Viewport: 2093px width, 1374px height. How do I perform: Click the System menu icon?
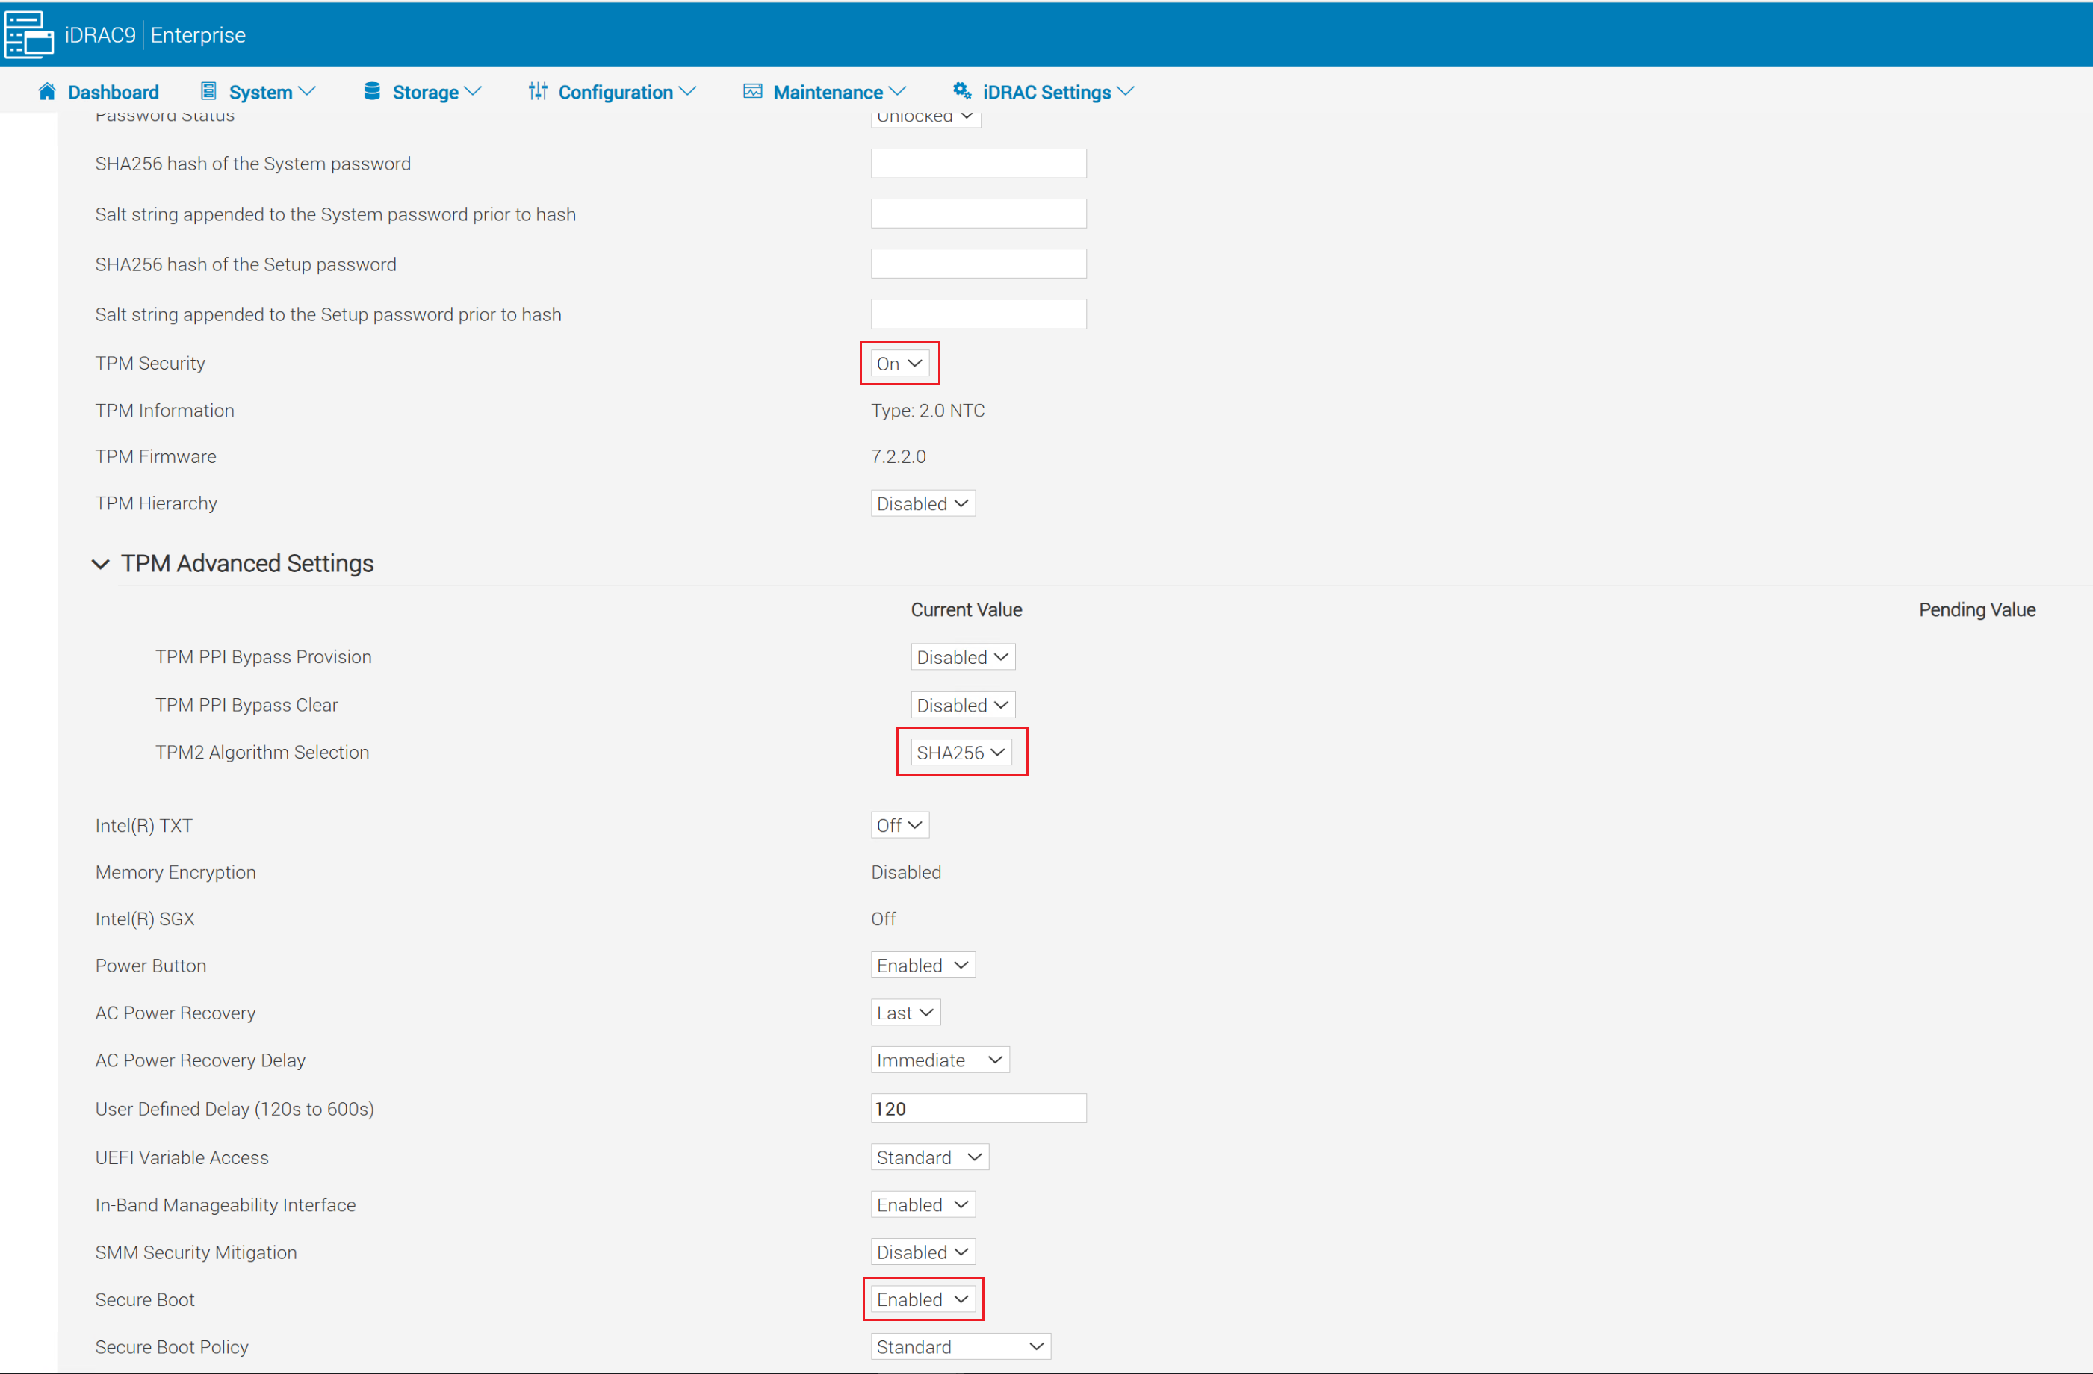[x=208, y=90]
